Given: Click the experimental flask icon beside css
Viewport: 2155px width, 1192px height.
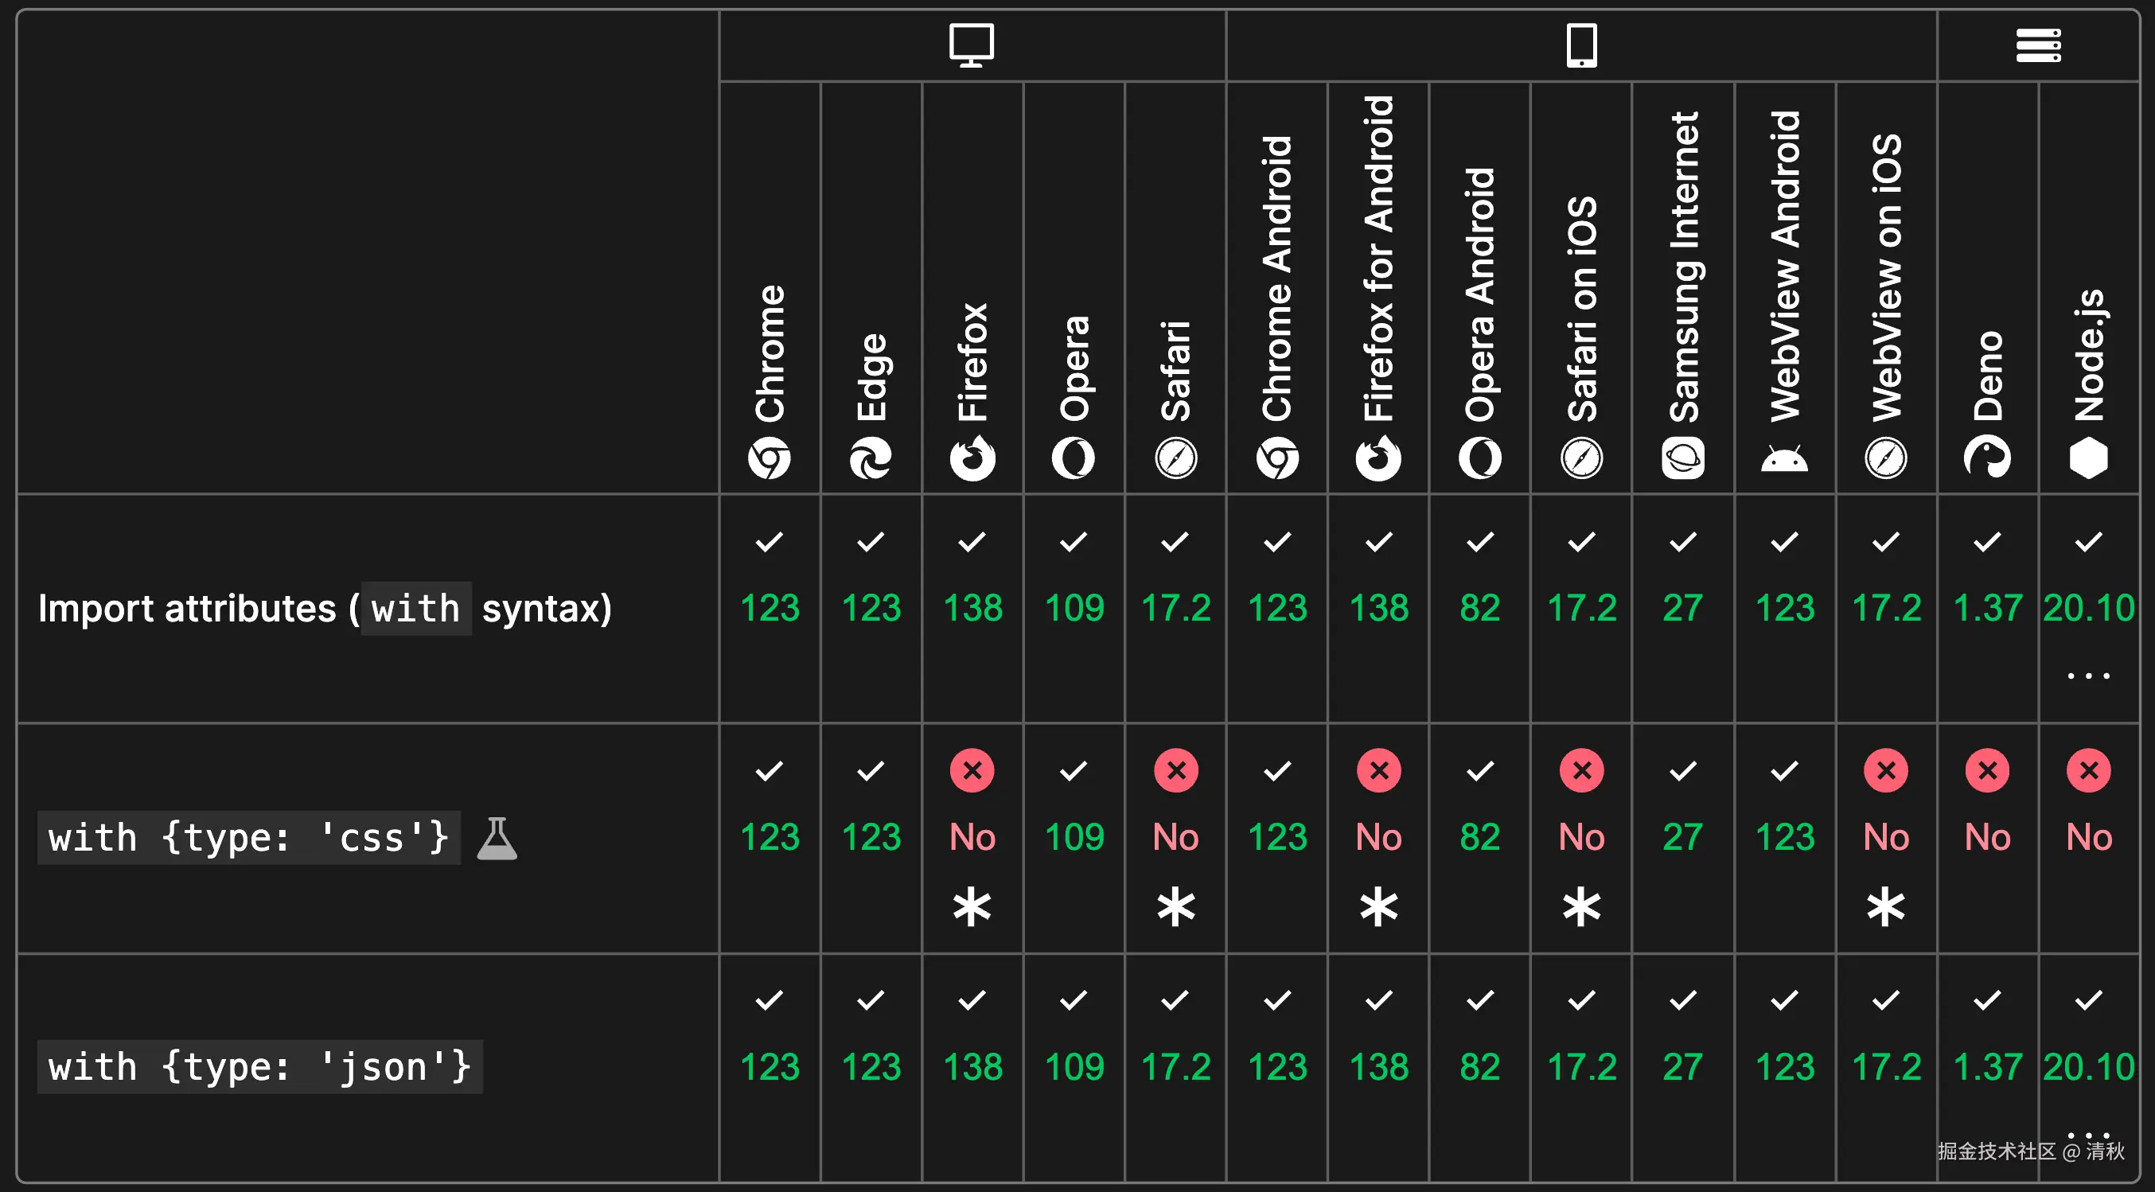Looking at the screenshot, I should click(x=497, y=838).
